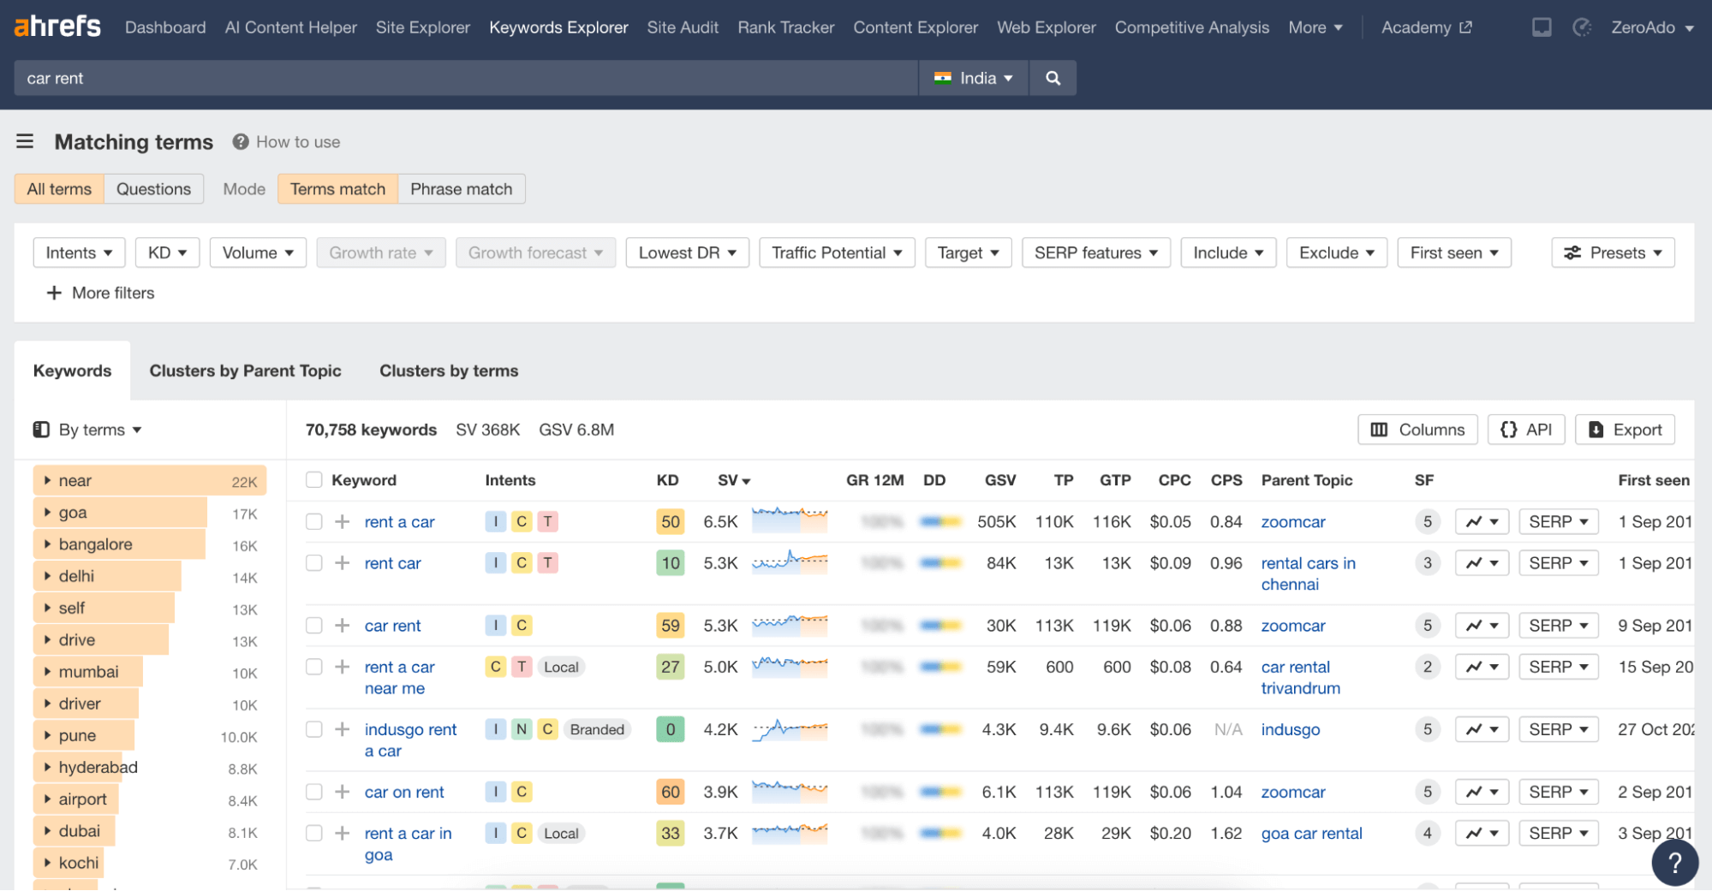Check the car rent row checkbox
This screenshot has height=891, width=1712.
(314, 626)
